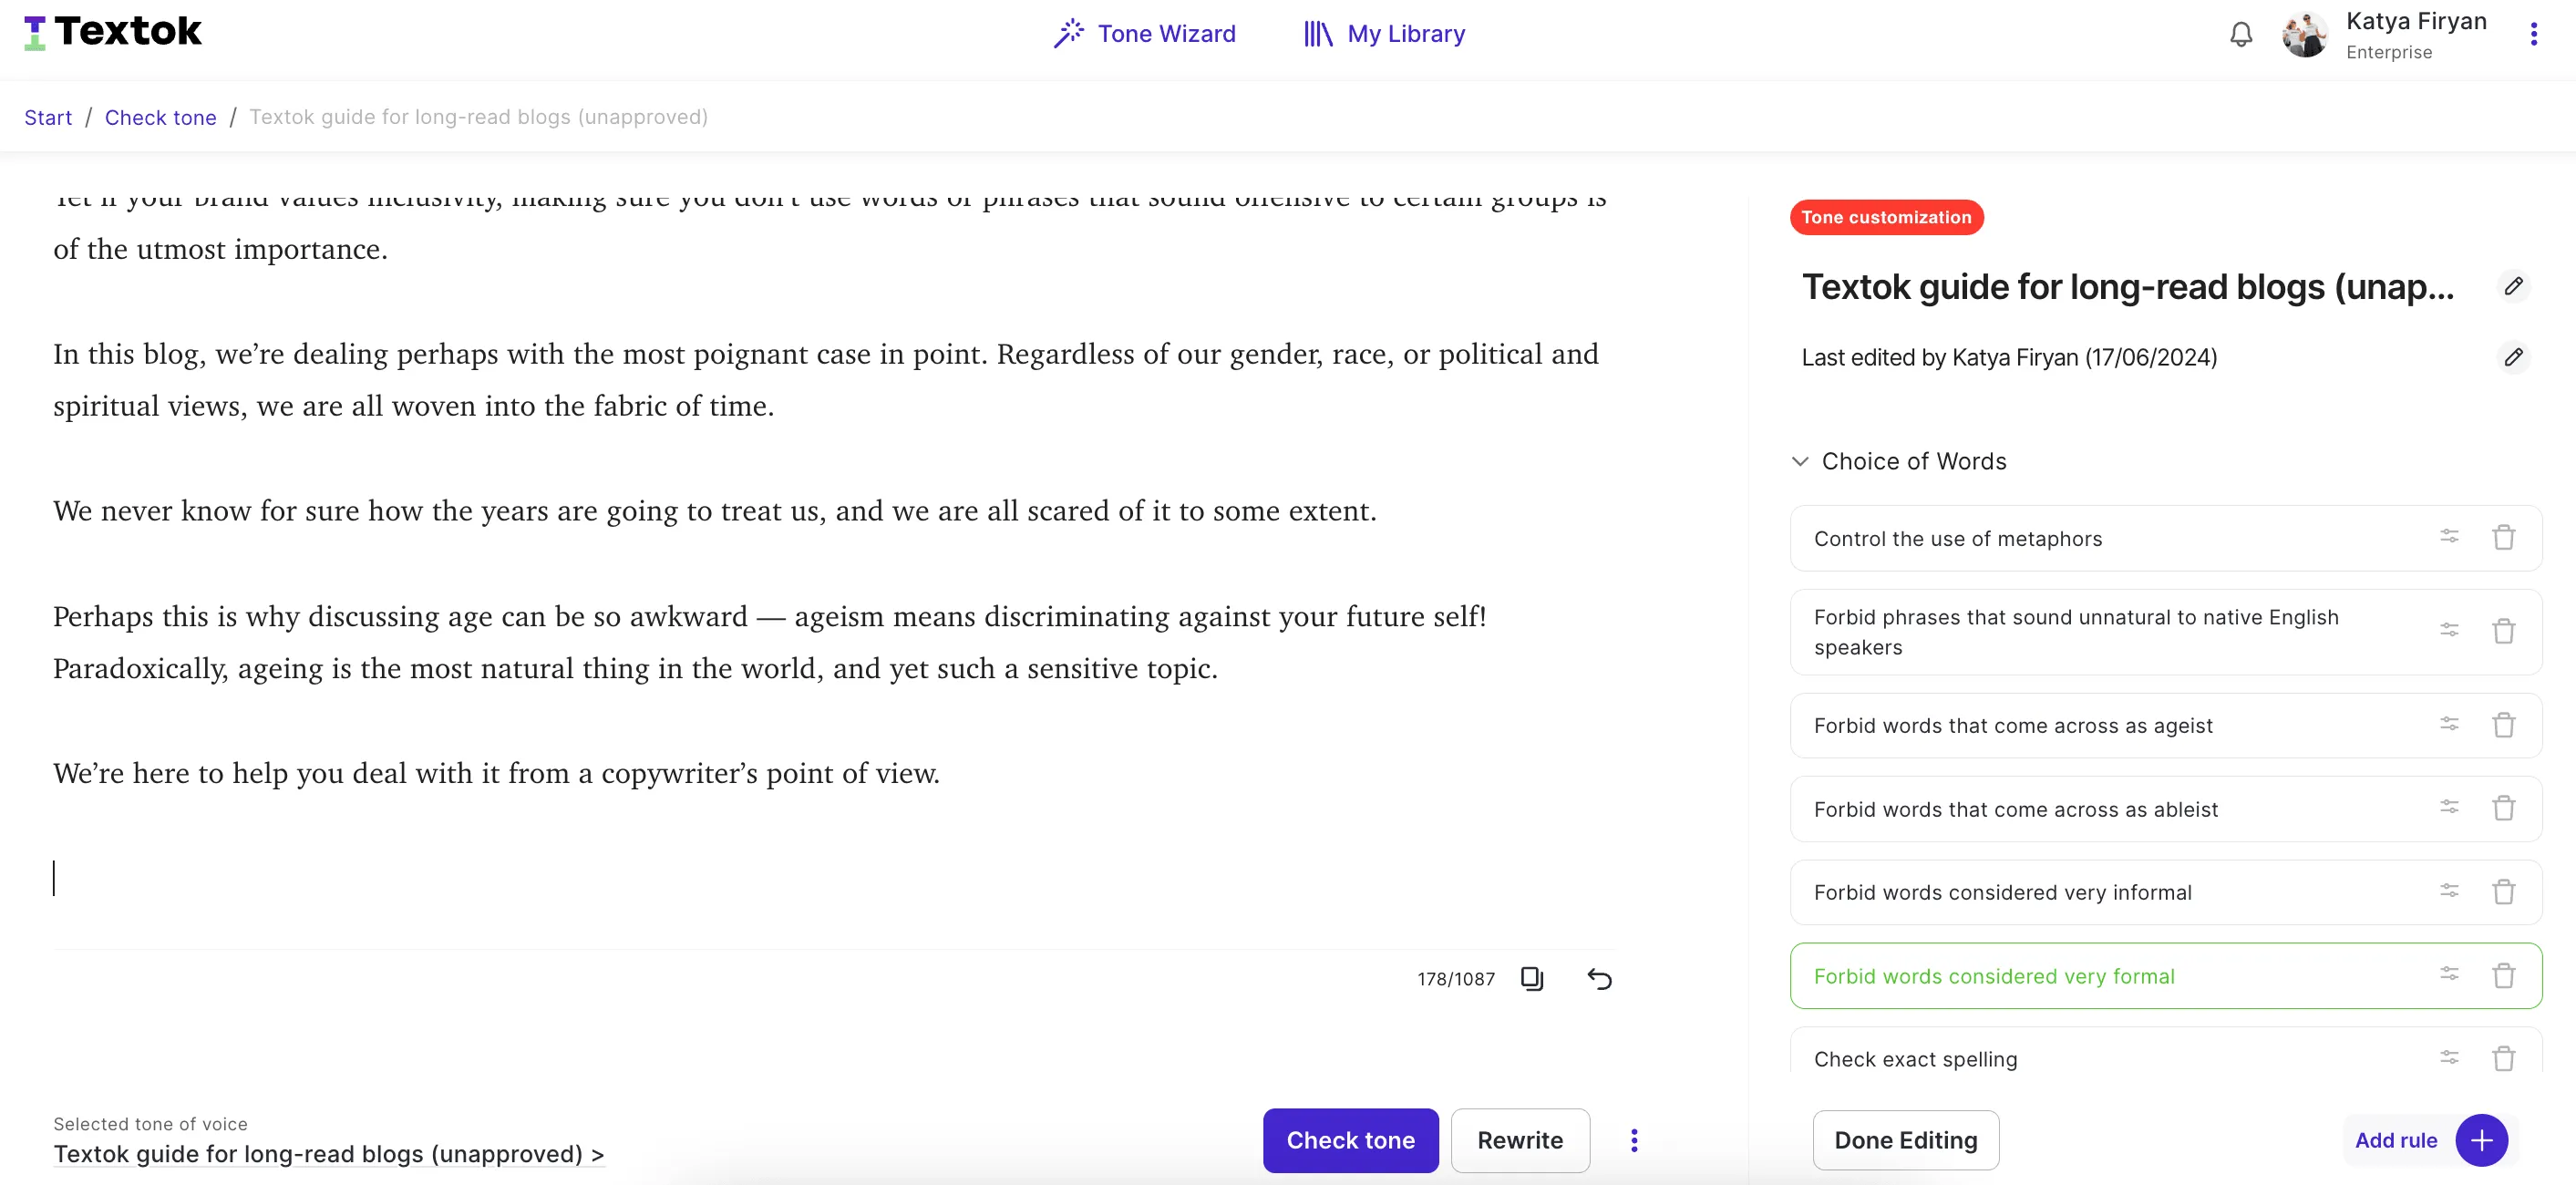
Task: Click the Check tone button
Action: click(x=1350, y=1140)
